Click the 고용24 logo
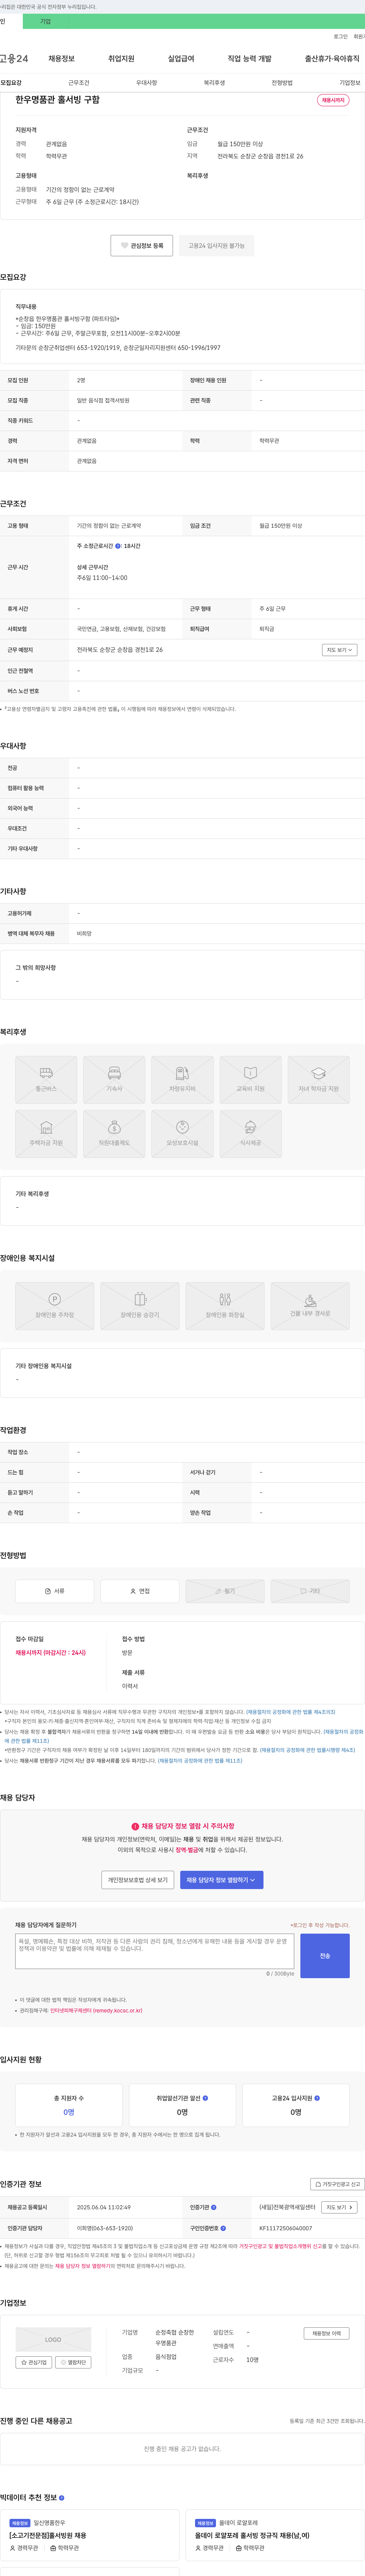 [14, 59]
